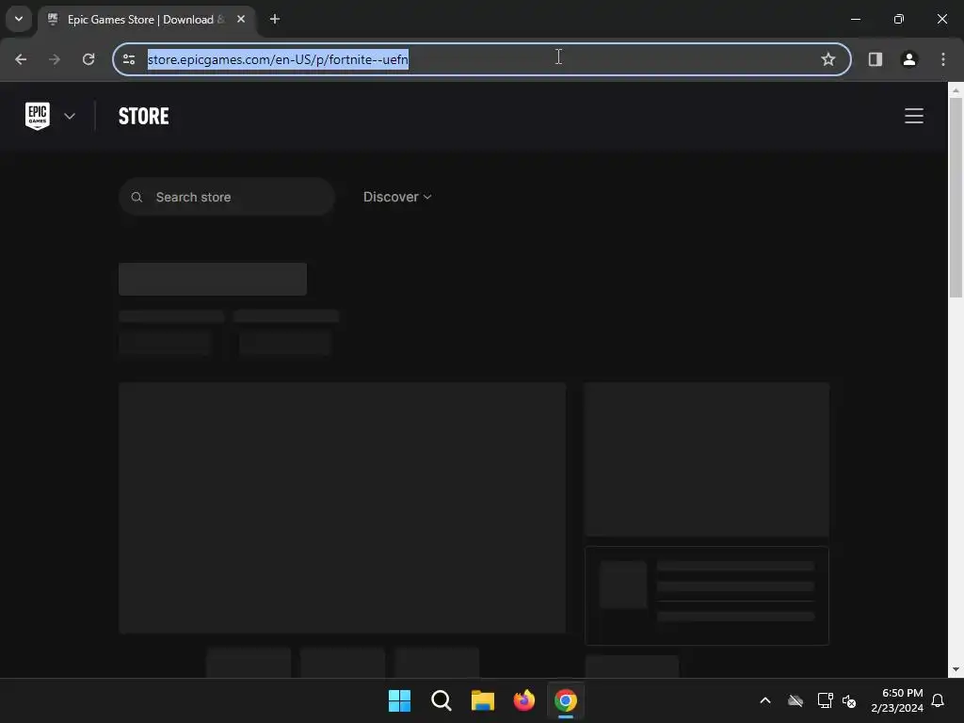Screen dimensions: 964x723
Task: Open the Chrome profile icon
Action: 909,59
